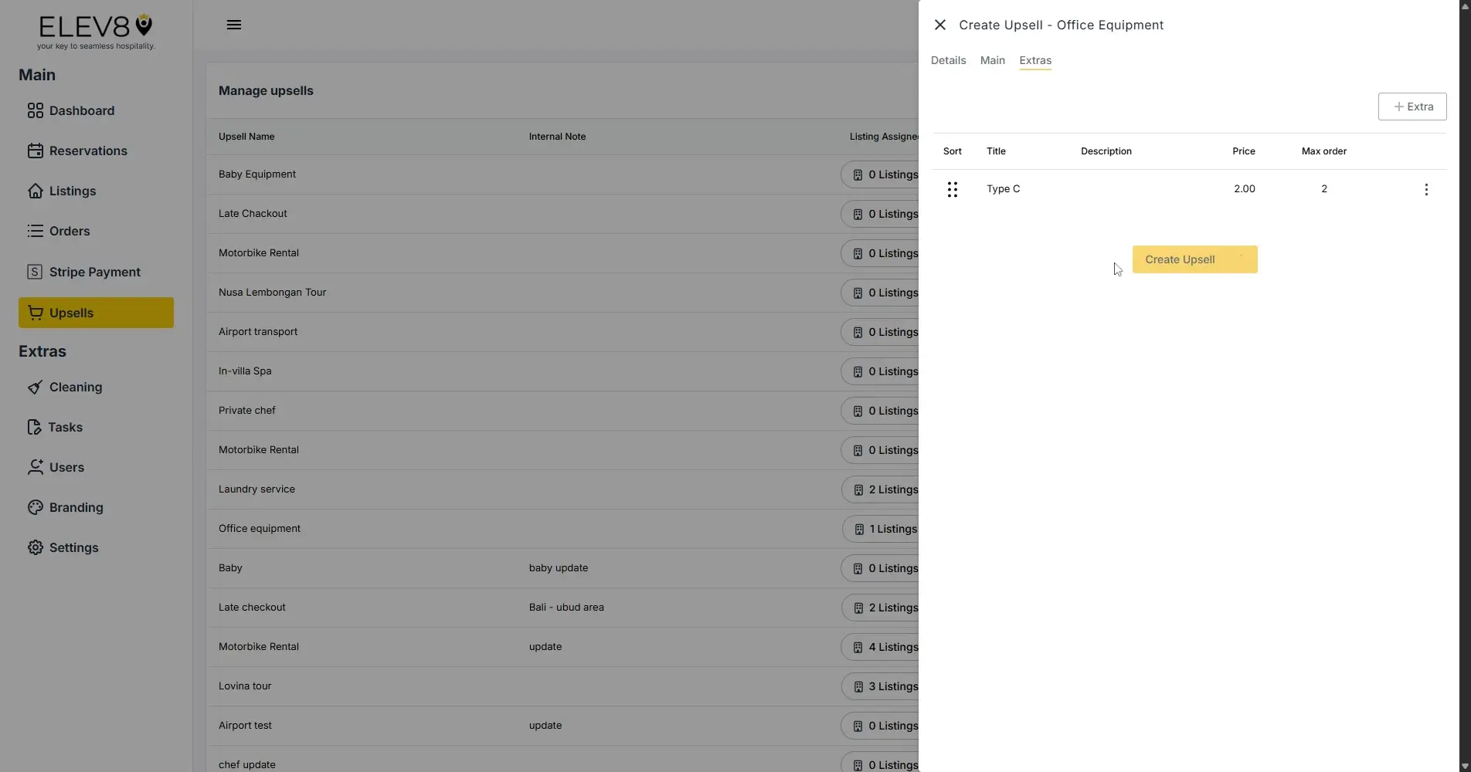
Task: Open Branding settings
Action: 76,507
